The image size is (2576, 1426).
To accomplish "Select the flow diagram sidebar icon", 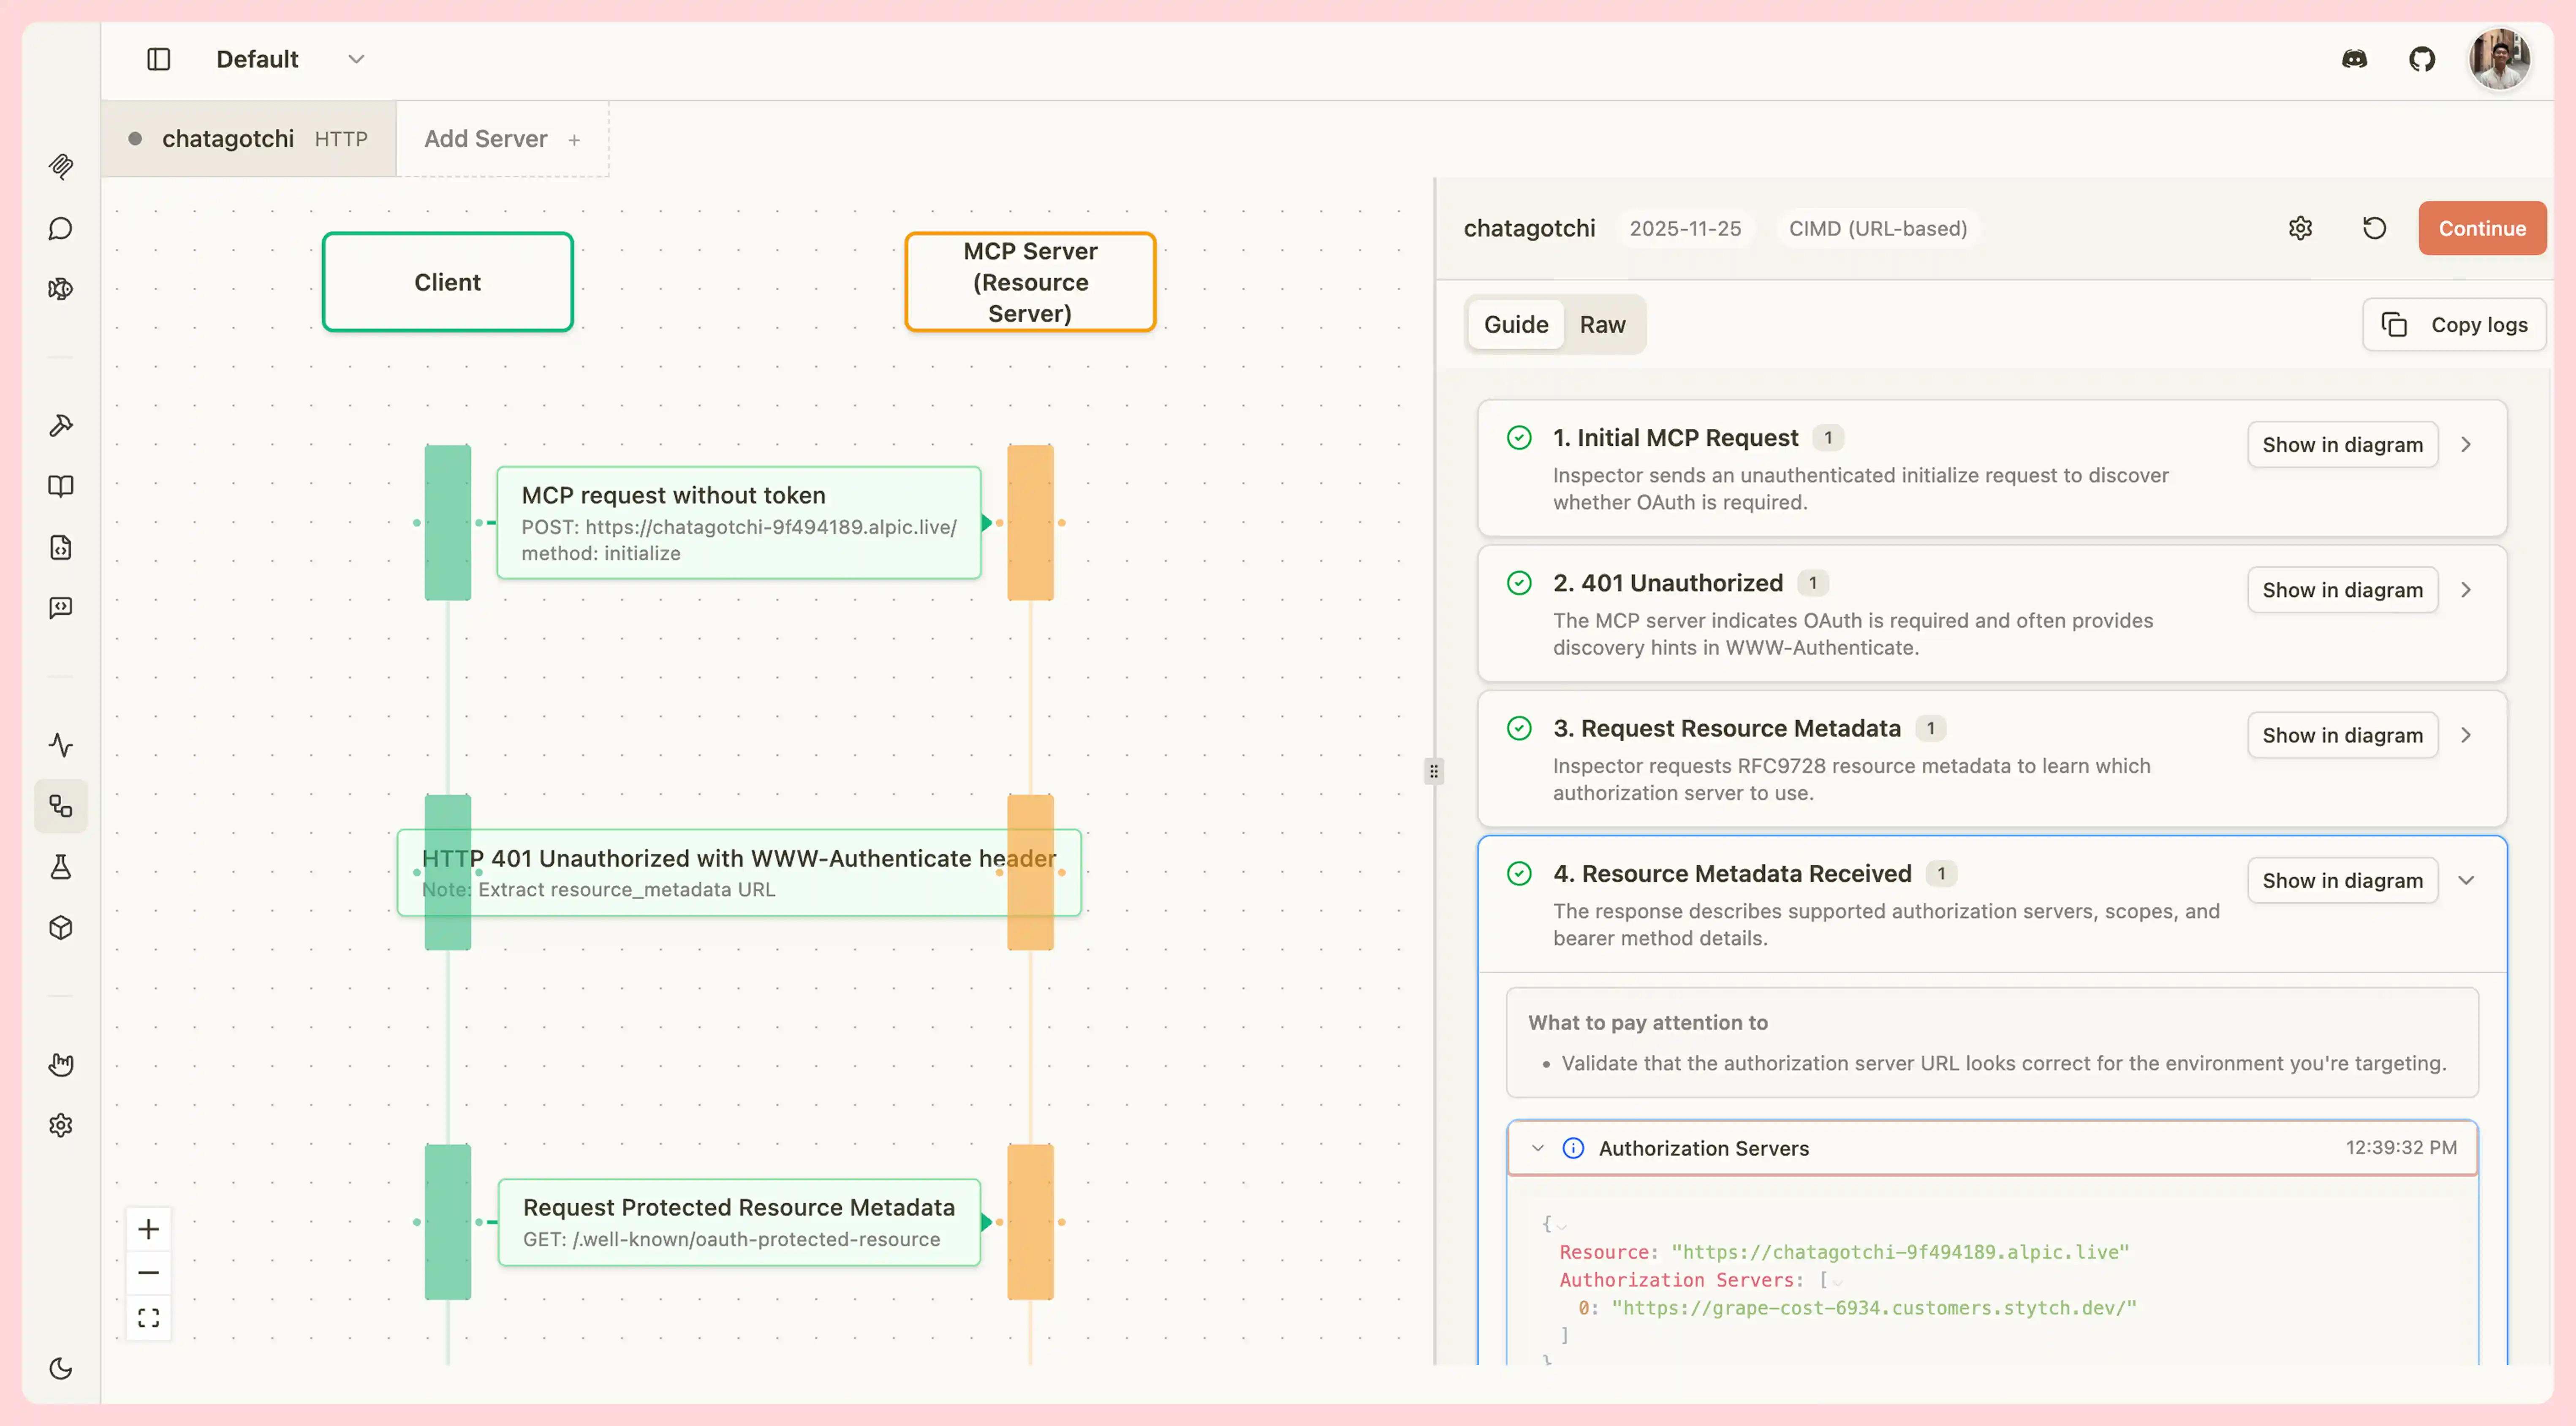I will (x=61, y=806).
